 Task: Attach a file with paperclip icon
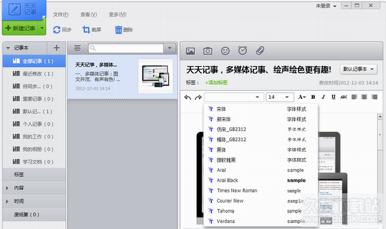tap(260, 50)
